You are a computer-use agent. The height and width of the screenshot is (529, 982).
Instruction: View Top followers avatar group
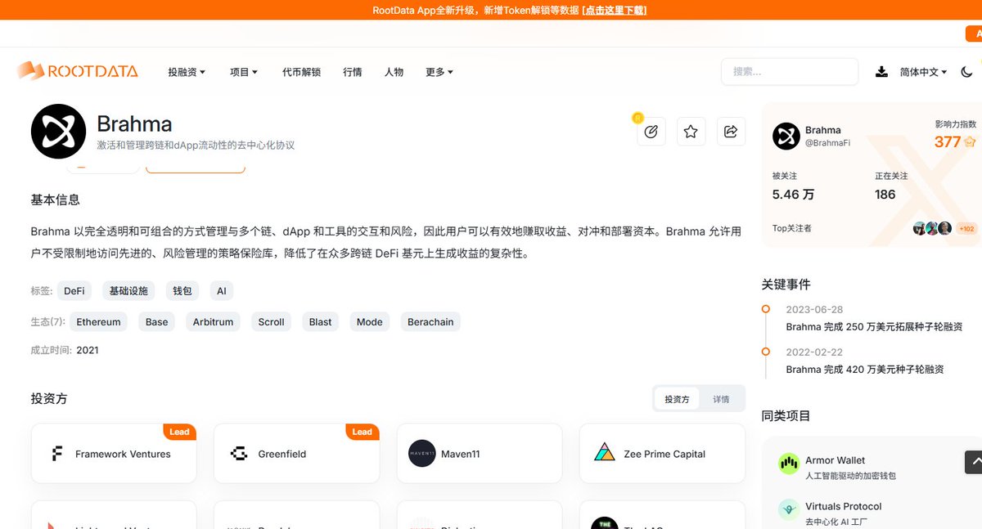(x=932, y=228)
